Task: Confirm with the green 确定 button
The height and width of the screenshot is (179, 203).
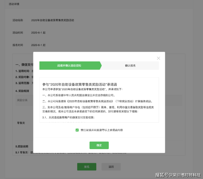Action: (99, 145)
